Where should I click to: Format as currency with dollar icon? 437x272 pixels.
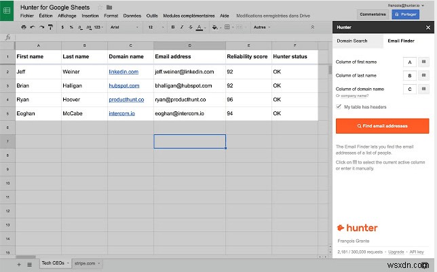point(62,27)
